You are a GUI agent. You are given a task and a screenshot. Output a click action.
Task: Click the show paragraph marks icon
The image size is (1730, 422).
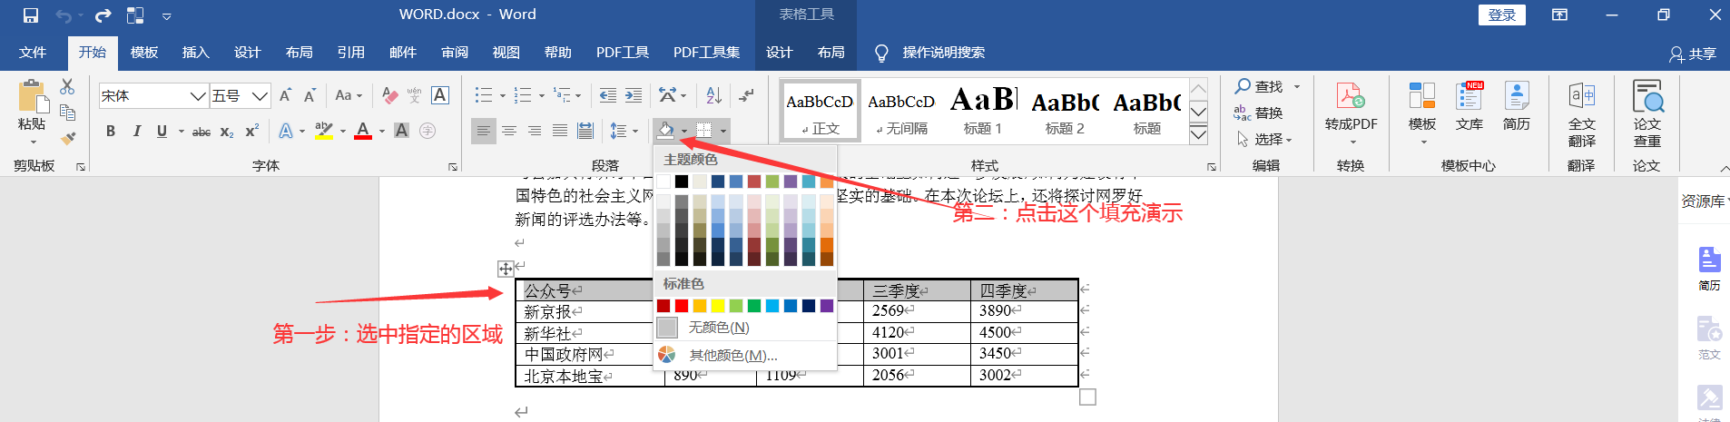(746, 95)
